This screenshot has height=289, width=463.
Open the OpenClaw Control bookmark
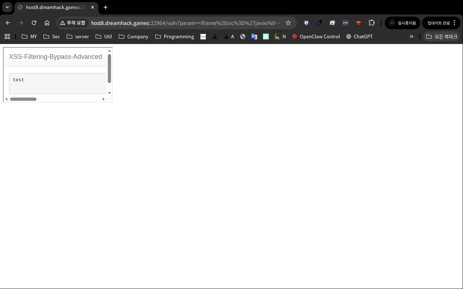316,36
